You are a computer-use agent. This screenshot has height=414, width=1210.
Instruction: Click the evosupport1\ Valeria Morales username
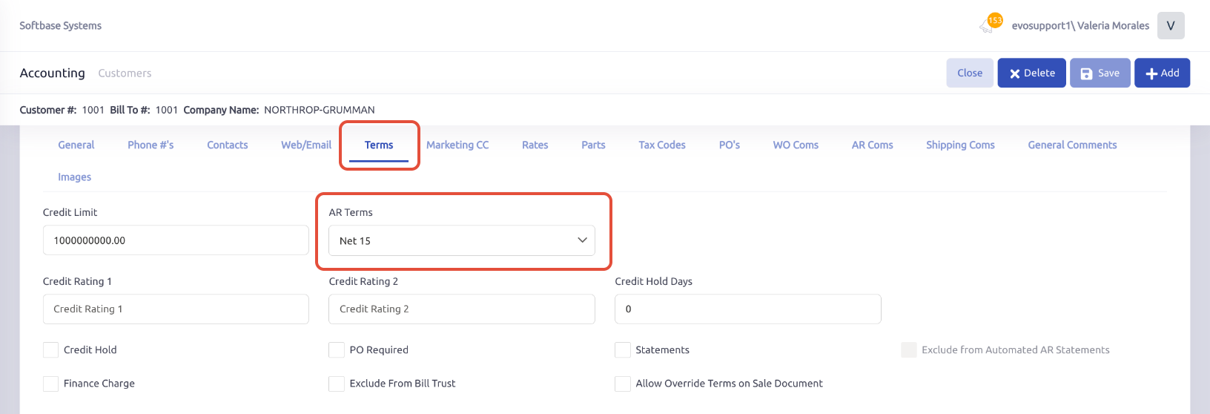pos(1080,25)
